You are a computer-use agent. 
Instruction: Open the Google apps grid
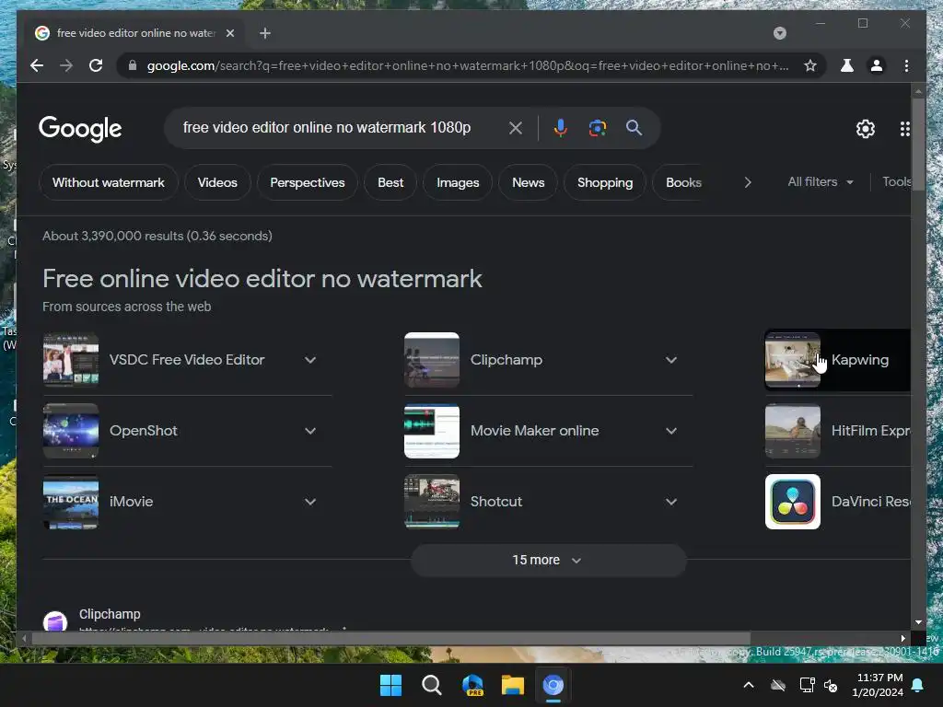click(904, 129)
